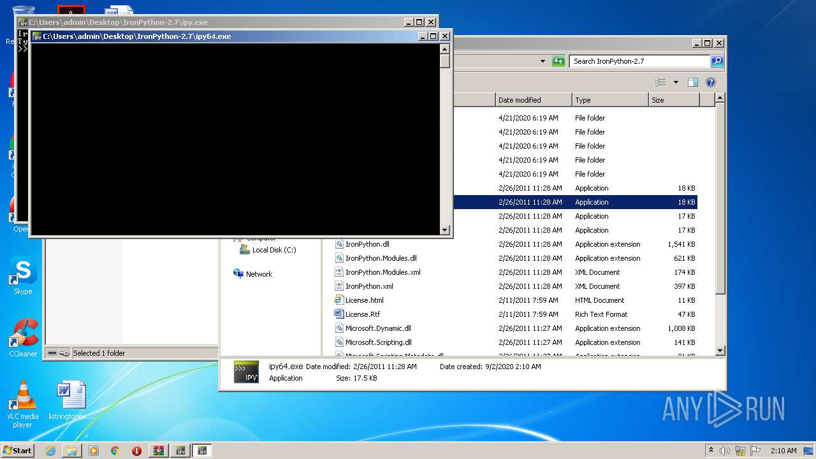Select the License.html file icon
The height and width of the screenshot is (459, 816).
pos(339,300)
